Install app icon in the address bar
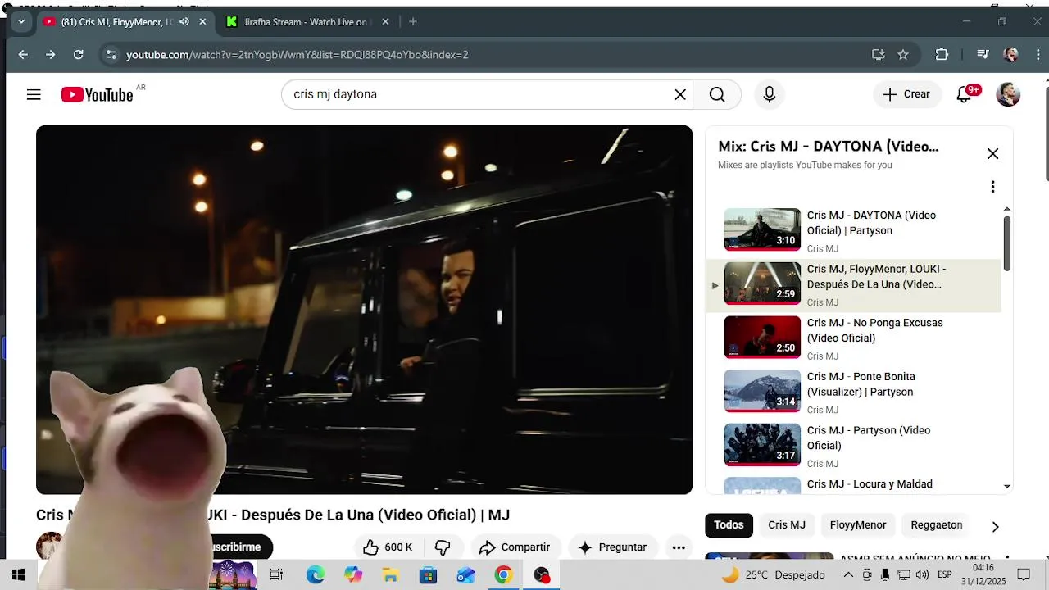 coord(879,55)
